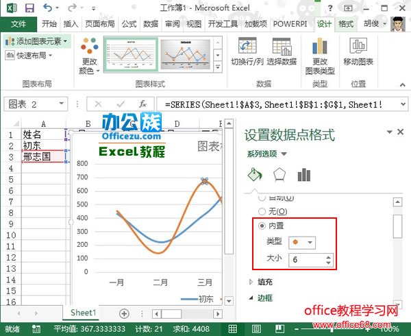Viewport: 411px width, 336px height.
Task: Select the Built-in (内置) marker radio button
Action: pyautogui.click(x=262, y=226)
